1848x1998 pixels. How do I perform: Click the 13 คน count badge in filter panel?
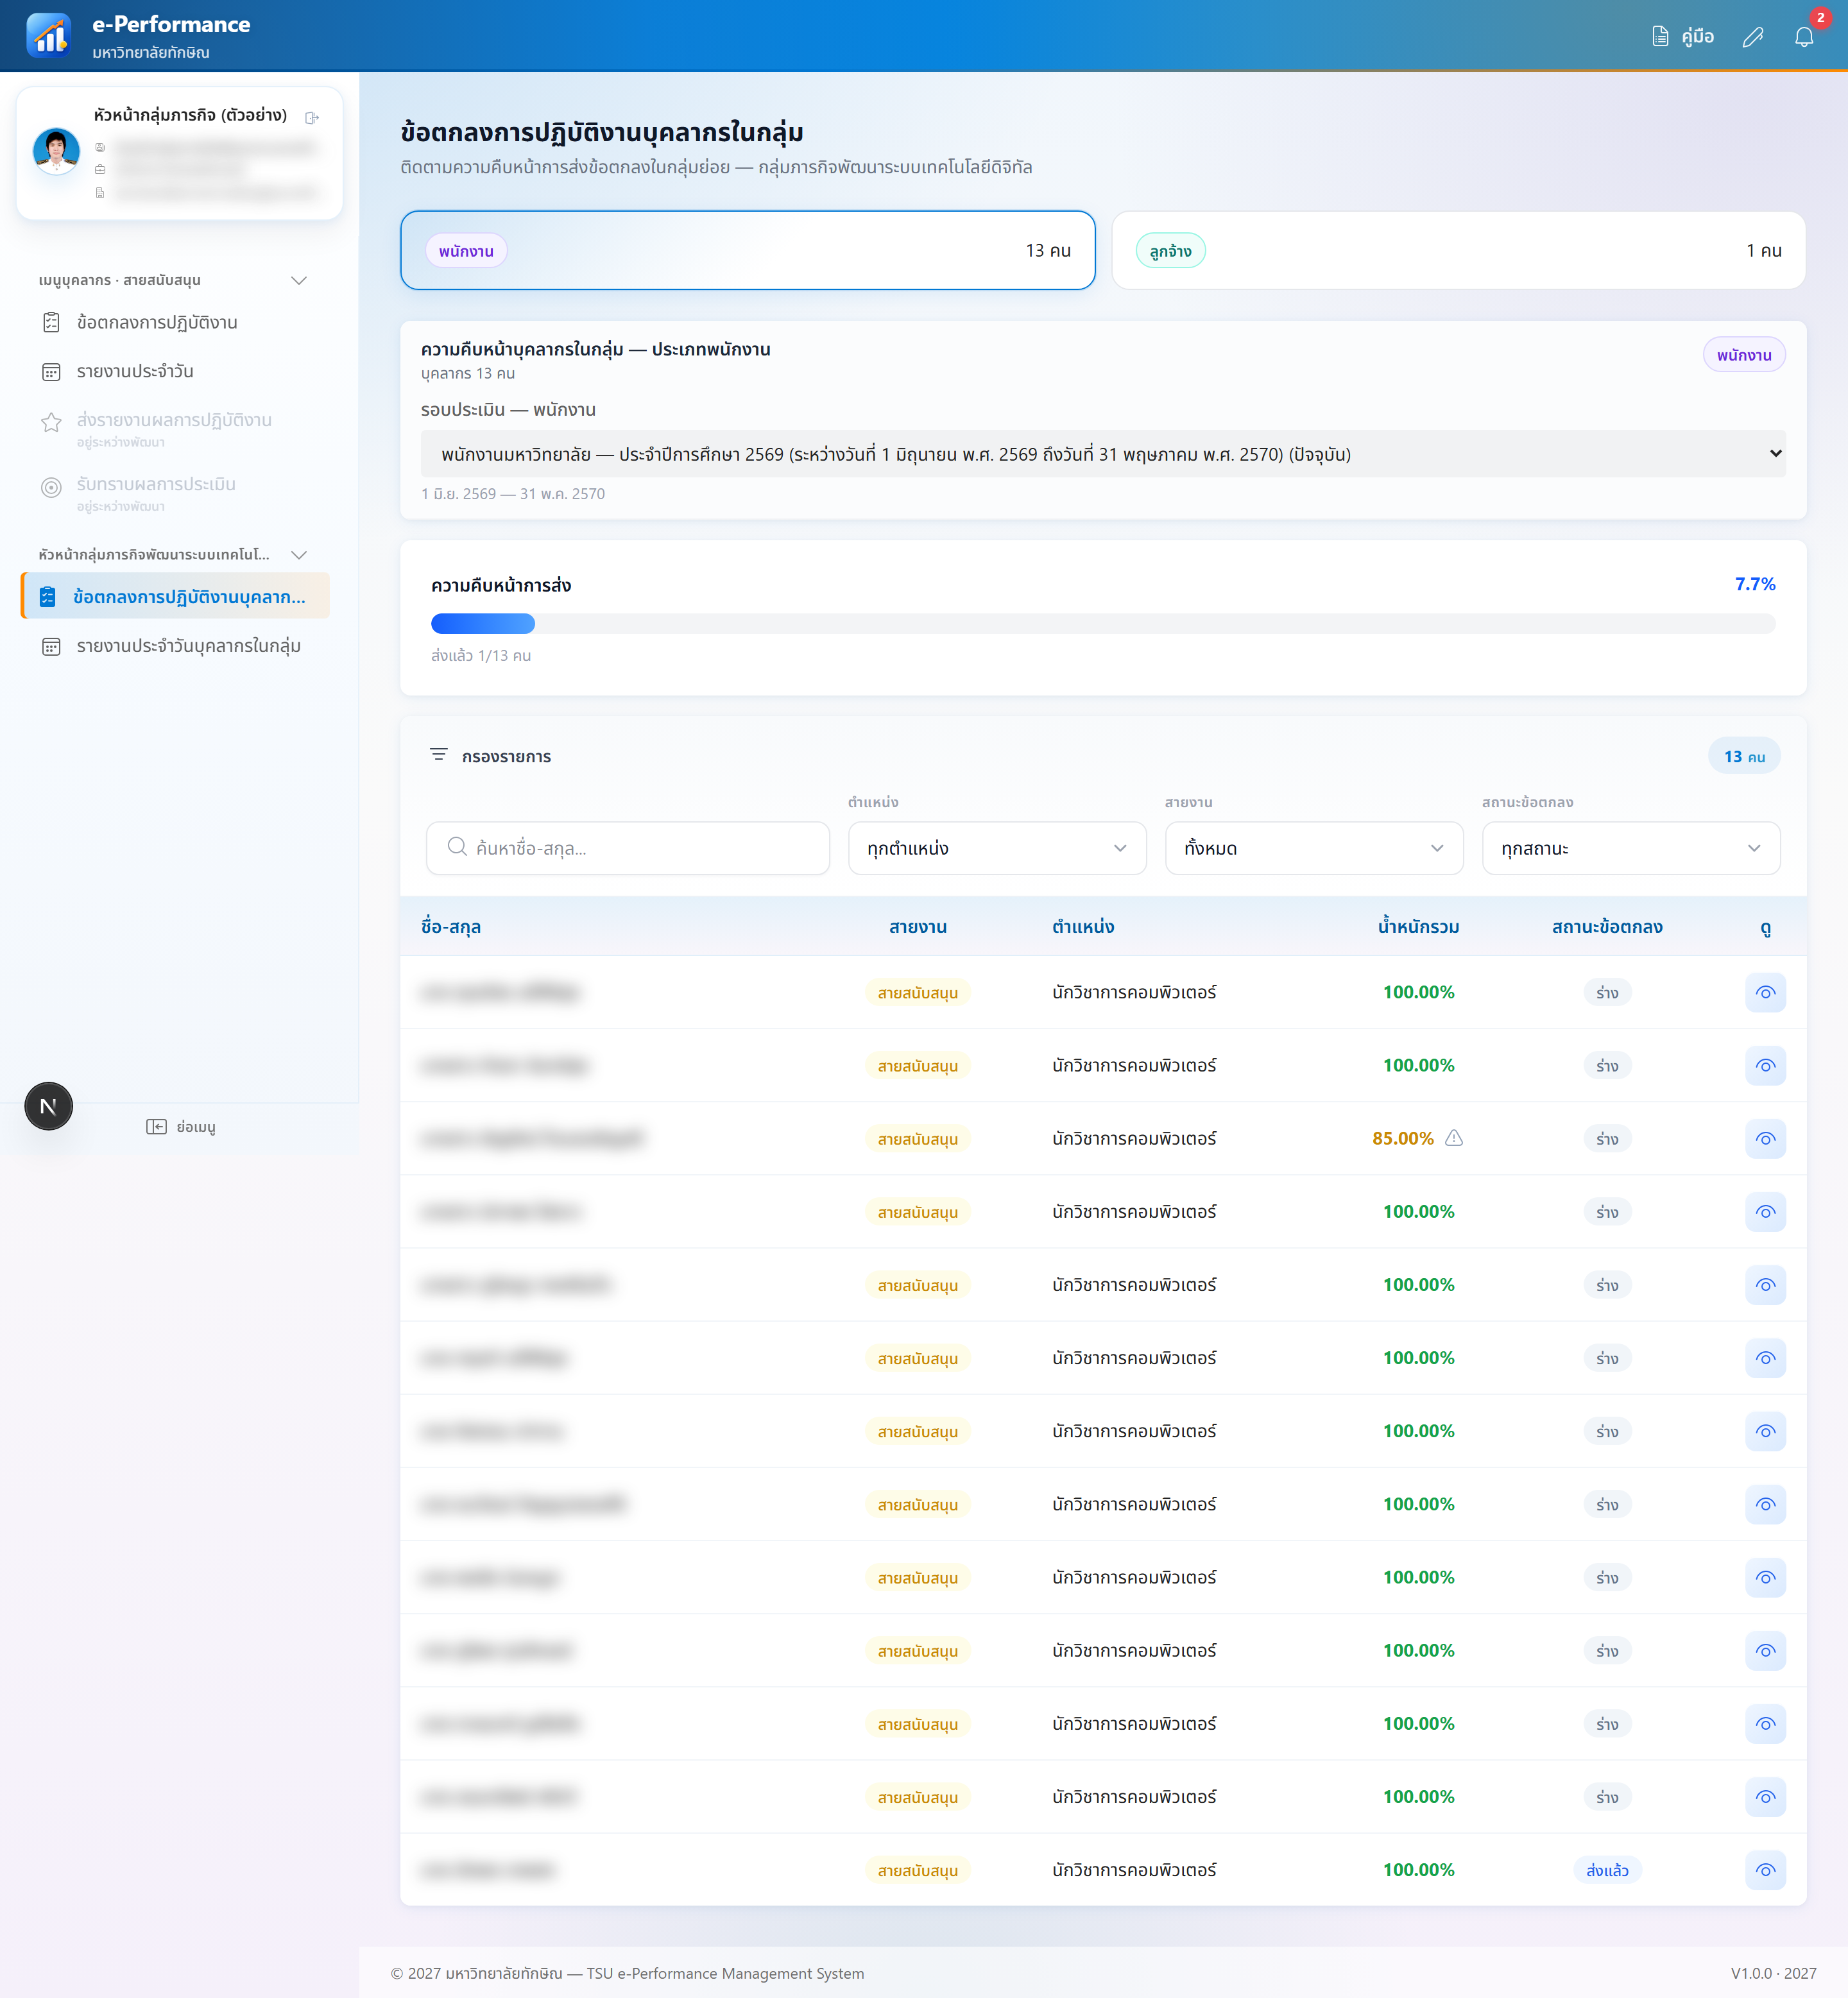[x=1744, y=756]
